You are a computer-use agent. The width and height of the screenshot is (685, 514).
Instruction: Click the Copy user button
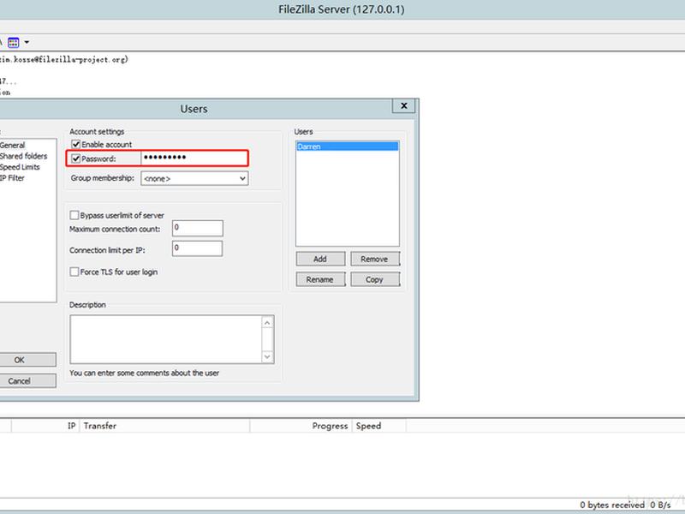375,279
